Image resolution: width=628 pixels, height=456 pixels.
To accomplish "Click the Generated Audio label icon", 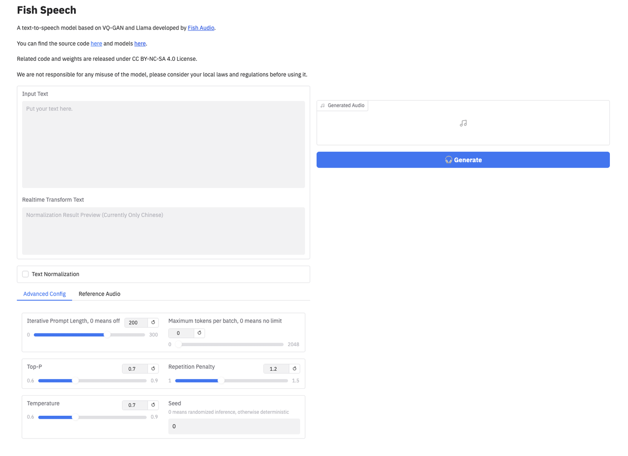I will [x=323, y=105].
